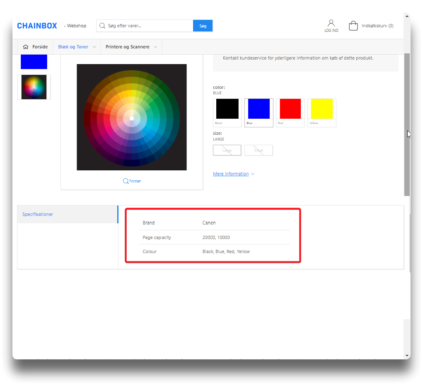Click the magnifying glass in search field
The image size is (423, 385).
[102, 26]
